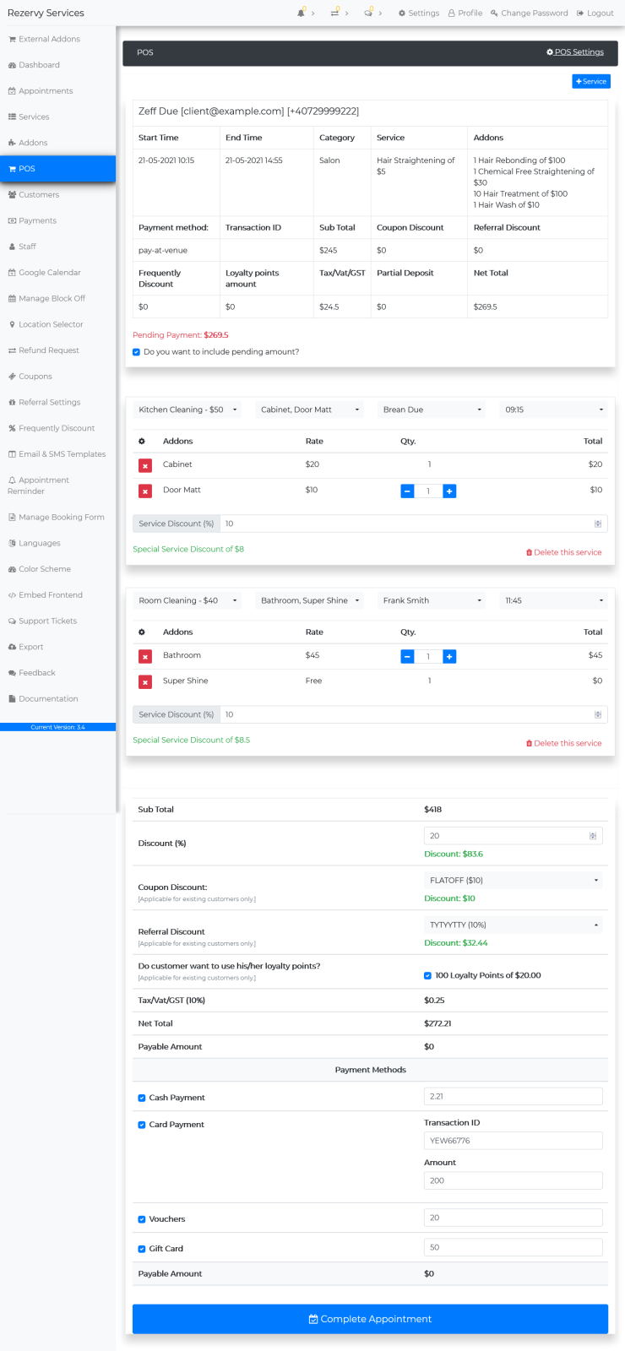
Task: Increase Bathroom quantity with plus button
Action: point(449,656)
